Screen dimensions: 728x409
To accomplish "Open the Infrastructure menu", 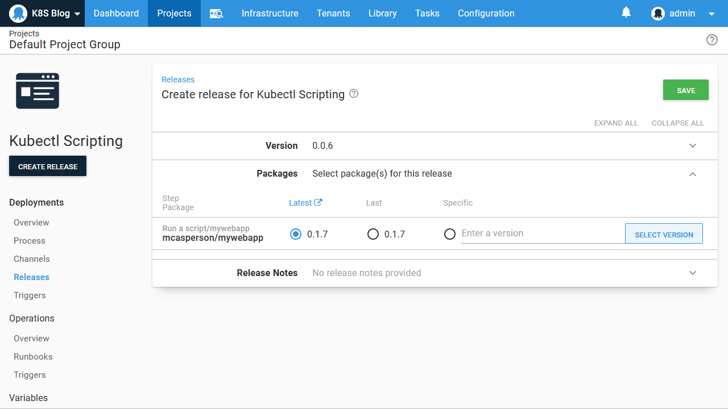I will point(270,13).
